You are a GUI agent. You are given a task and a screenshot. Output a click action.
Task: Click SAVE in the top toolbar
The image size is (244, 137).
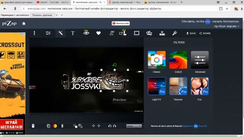point(191,33)
